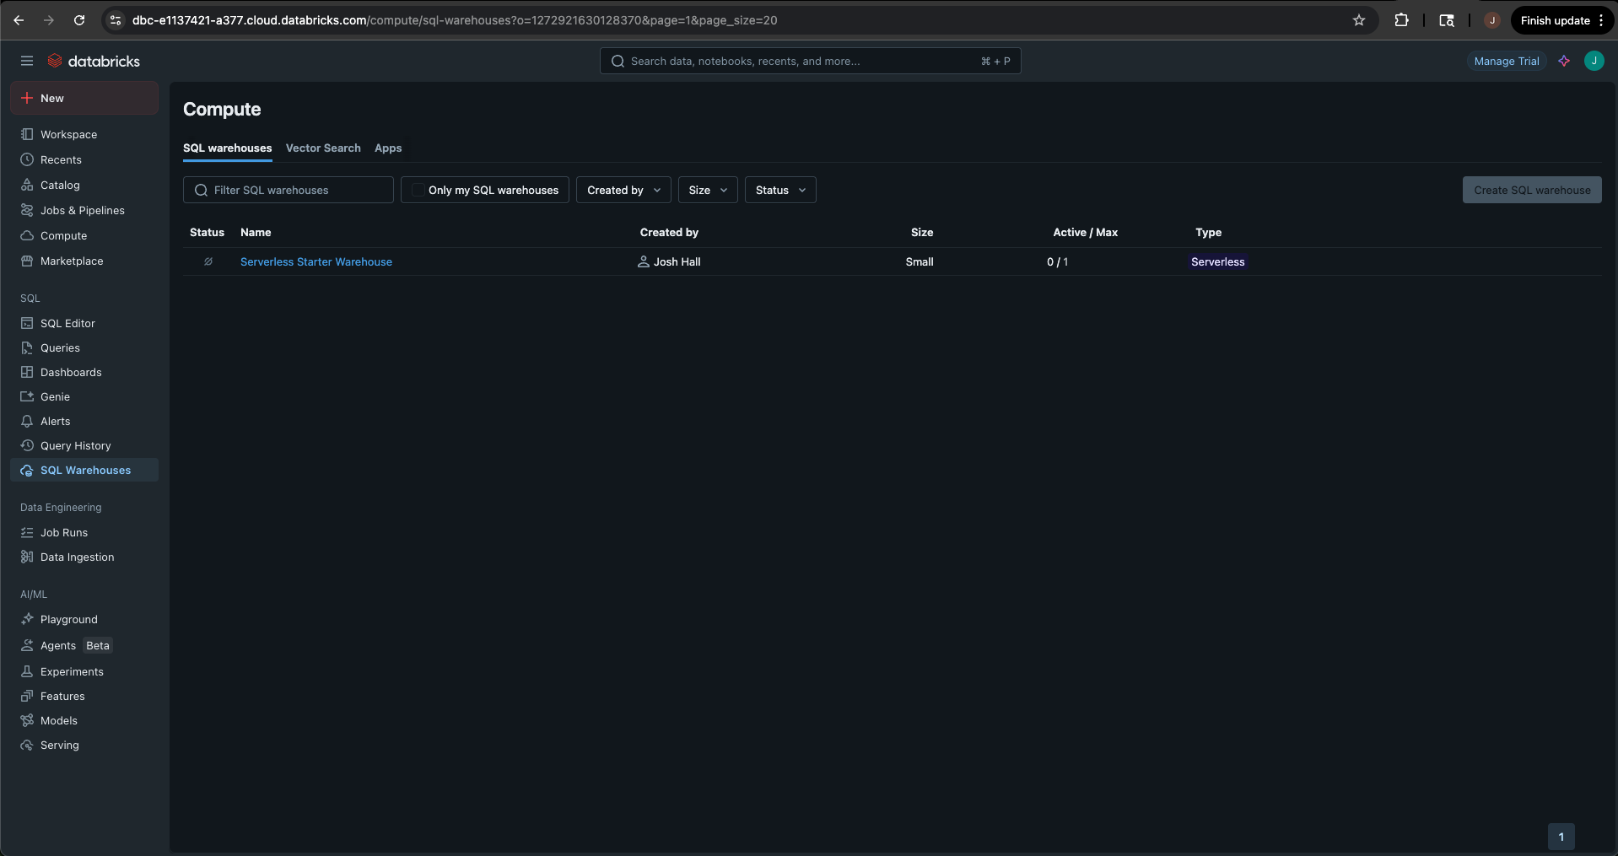
Task: Click the New button
Action: [x=84, y=98]
